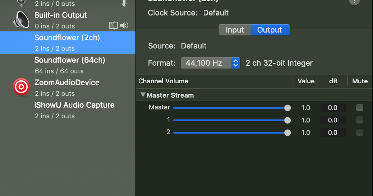
Task: Click the Channel Volume column header
Action: click(163, 81)
